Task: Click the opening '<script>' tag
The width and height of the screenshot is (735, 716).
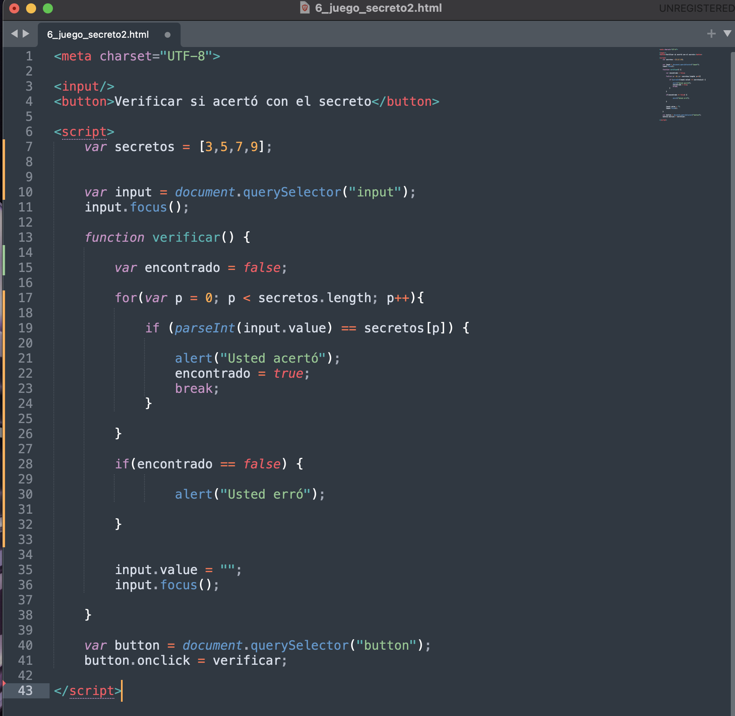Action: tap(84, 131)
